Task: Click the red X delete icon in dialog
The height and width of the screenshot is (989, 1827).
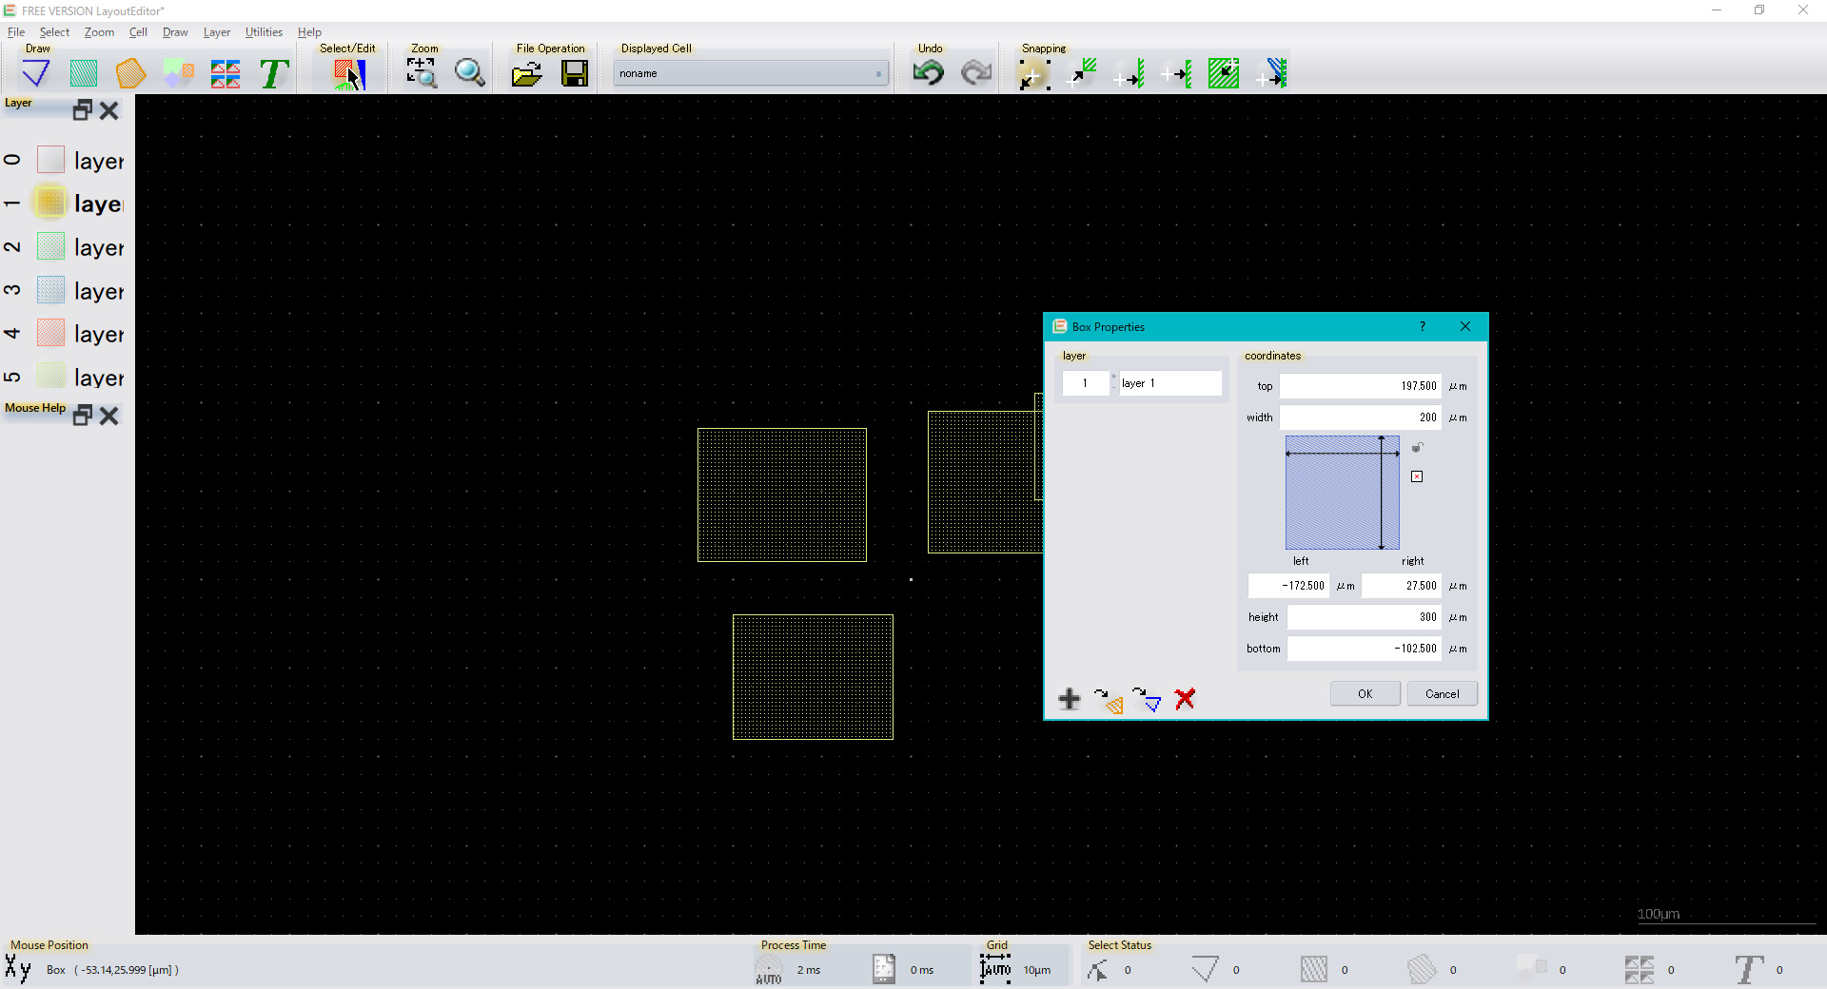Action: point(1185,699)
